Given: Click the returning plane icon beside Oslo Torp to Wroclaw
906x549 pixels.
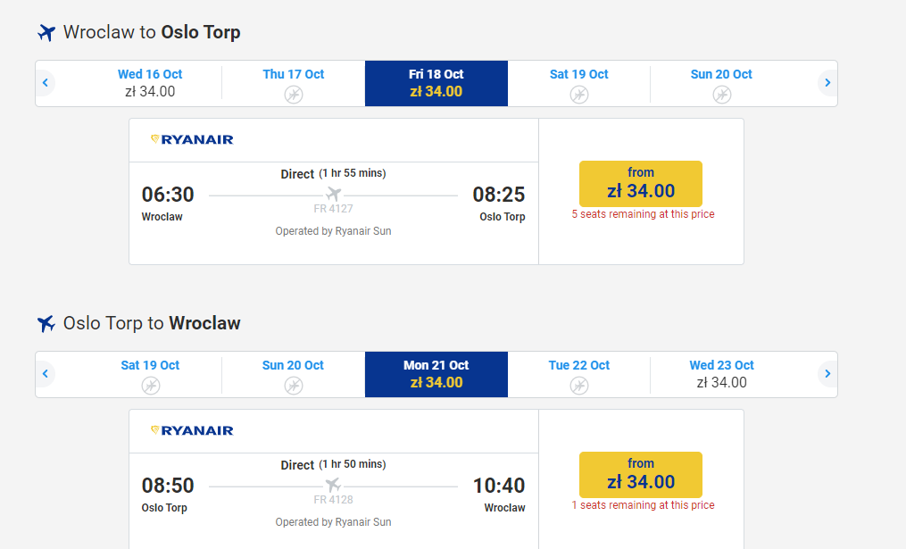Looking at the screenshot, I should coord(46,324).
